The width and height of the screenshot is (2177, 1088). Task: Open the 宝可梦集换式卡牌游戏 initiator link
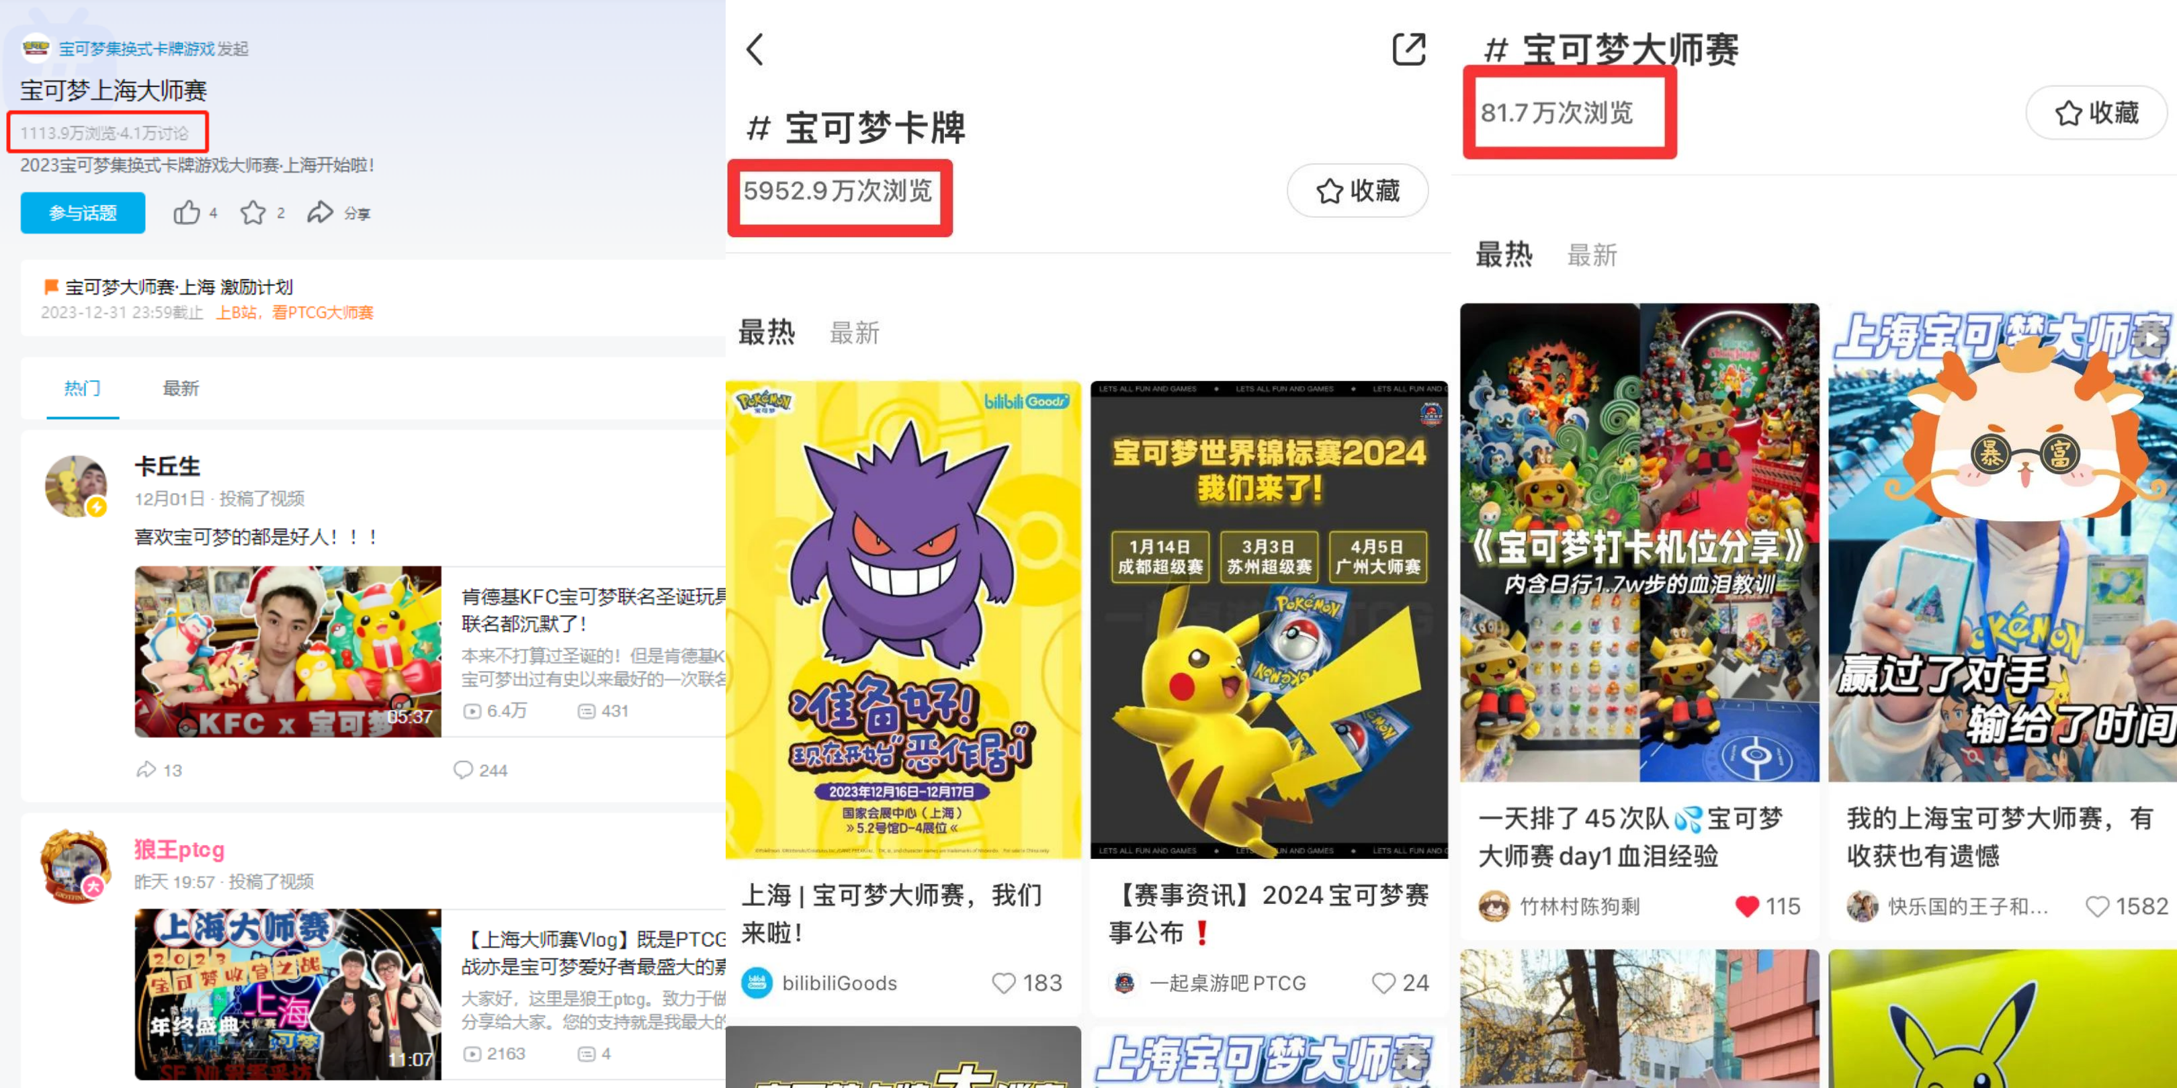point(136,49)
